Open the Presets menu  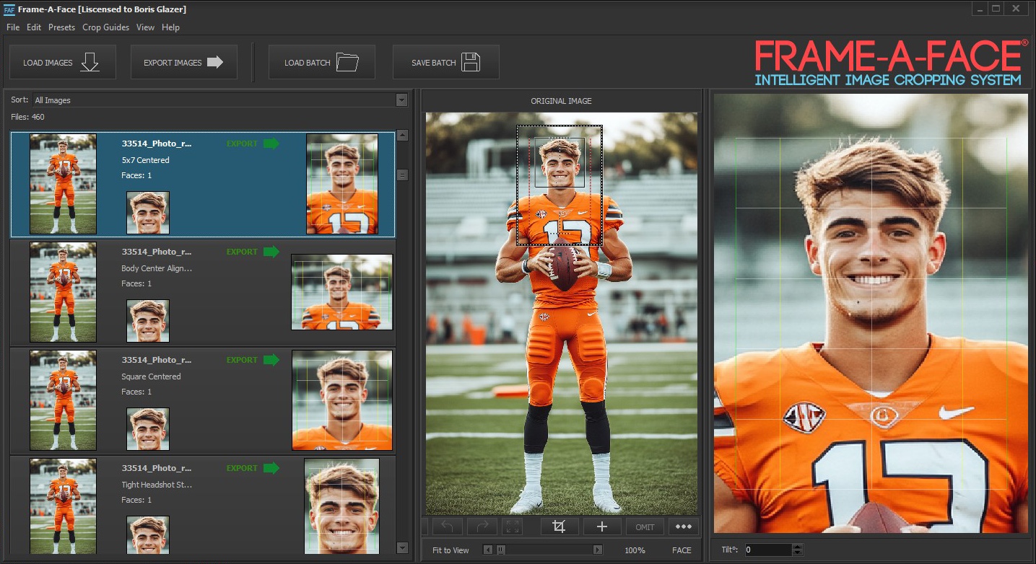[61, 27]
